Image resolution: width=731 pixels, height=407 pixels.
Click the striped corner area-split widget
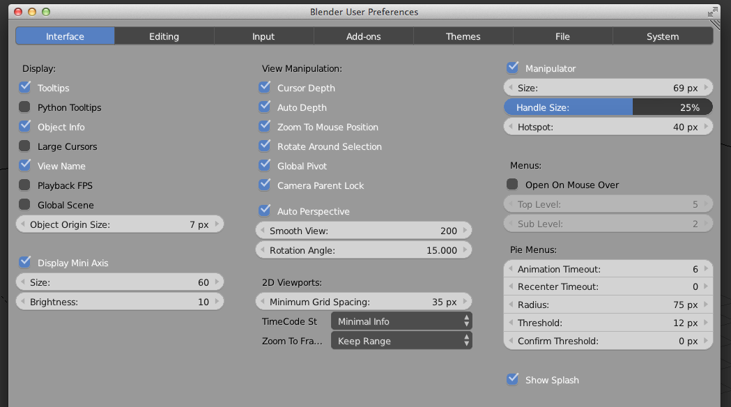pyautogui.click(x=715, y=24)
